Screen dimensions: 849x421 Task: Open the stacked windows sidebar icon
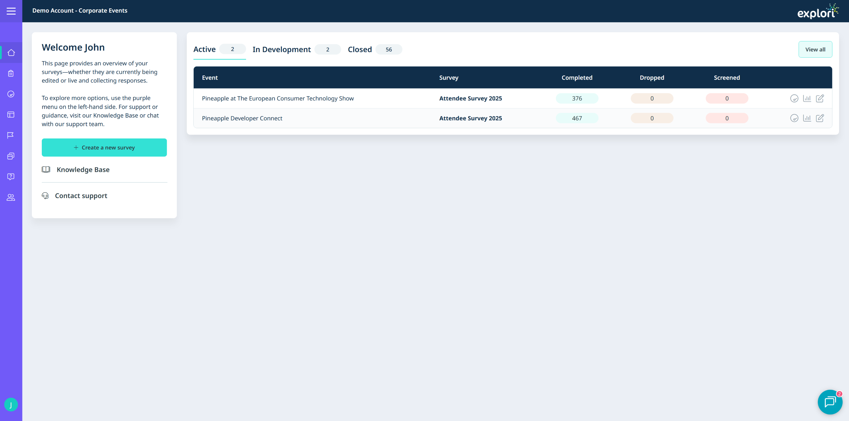click(x=11, y=156)
